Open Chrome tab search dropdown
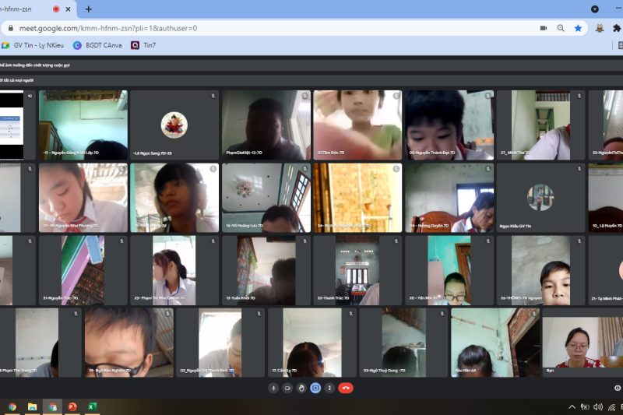Viewport: 623px width, 415px height. (595, 9)
